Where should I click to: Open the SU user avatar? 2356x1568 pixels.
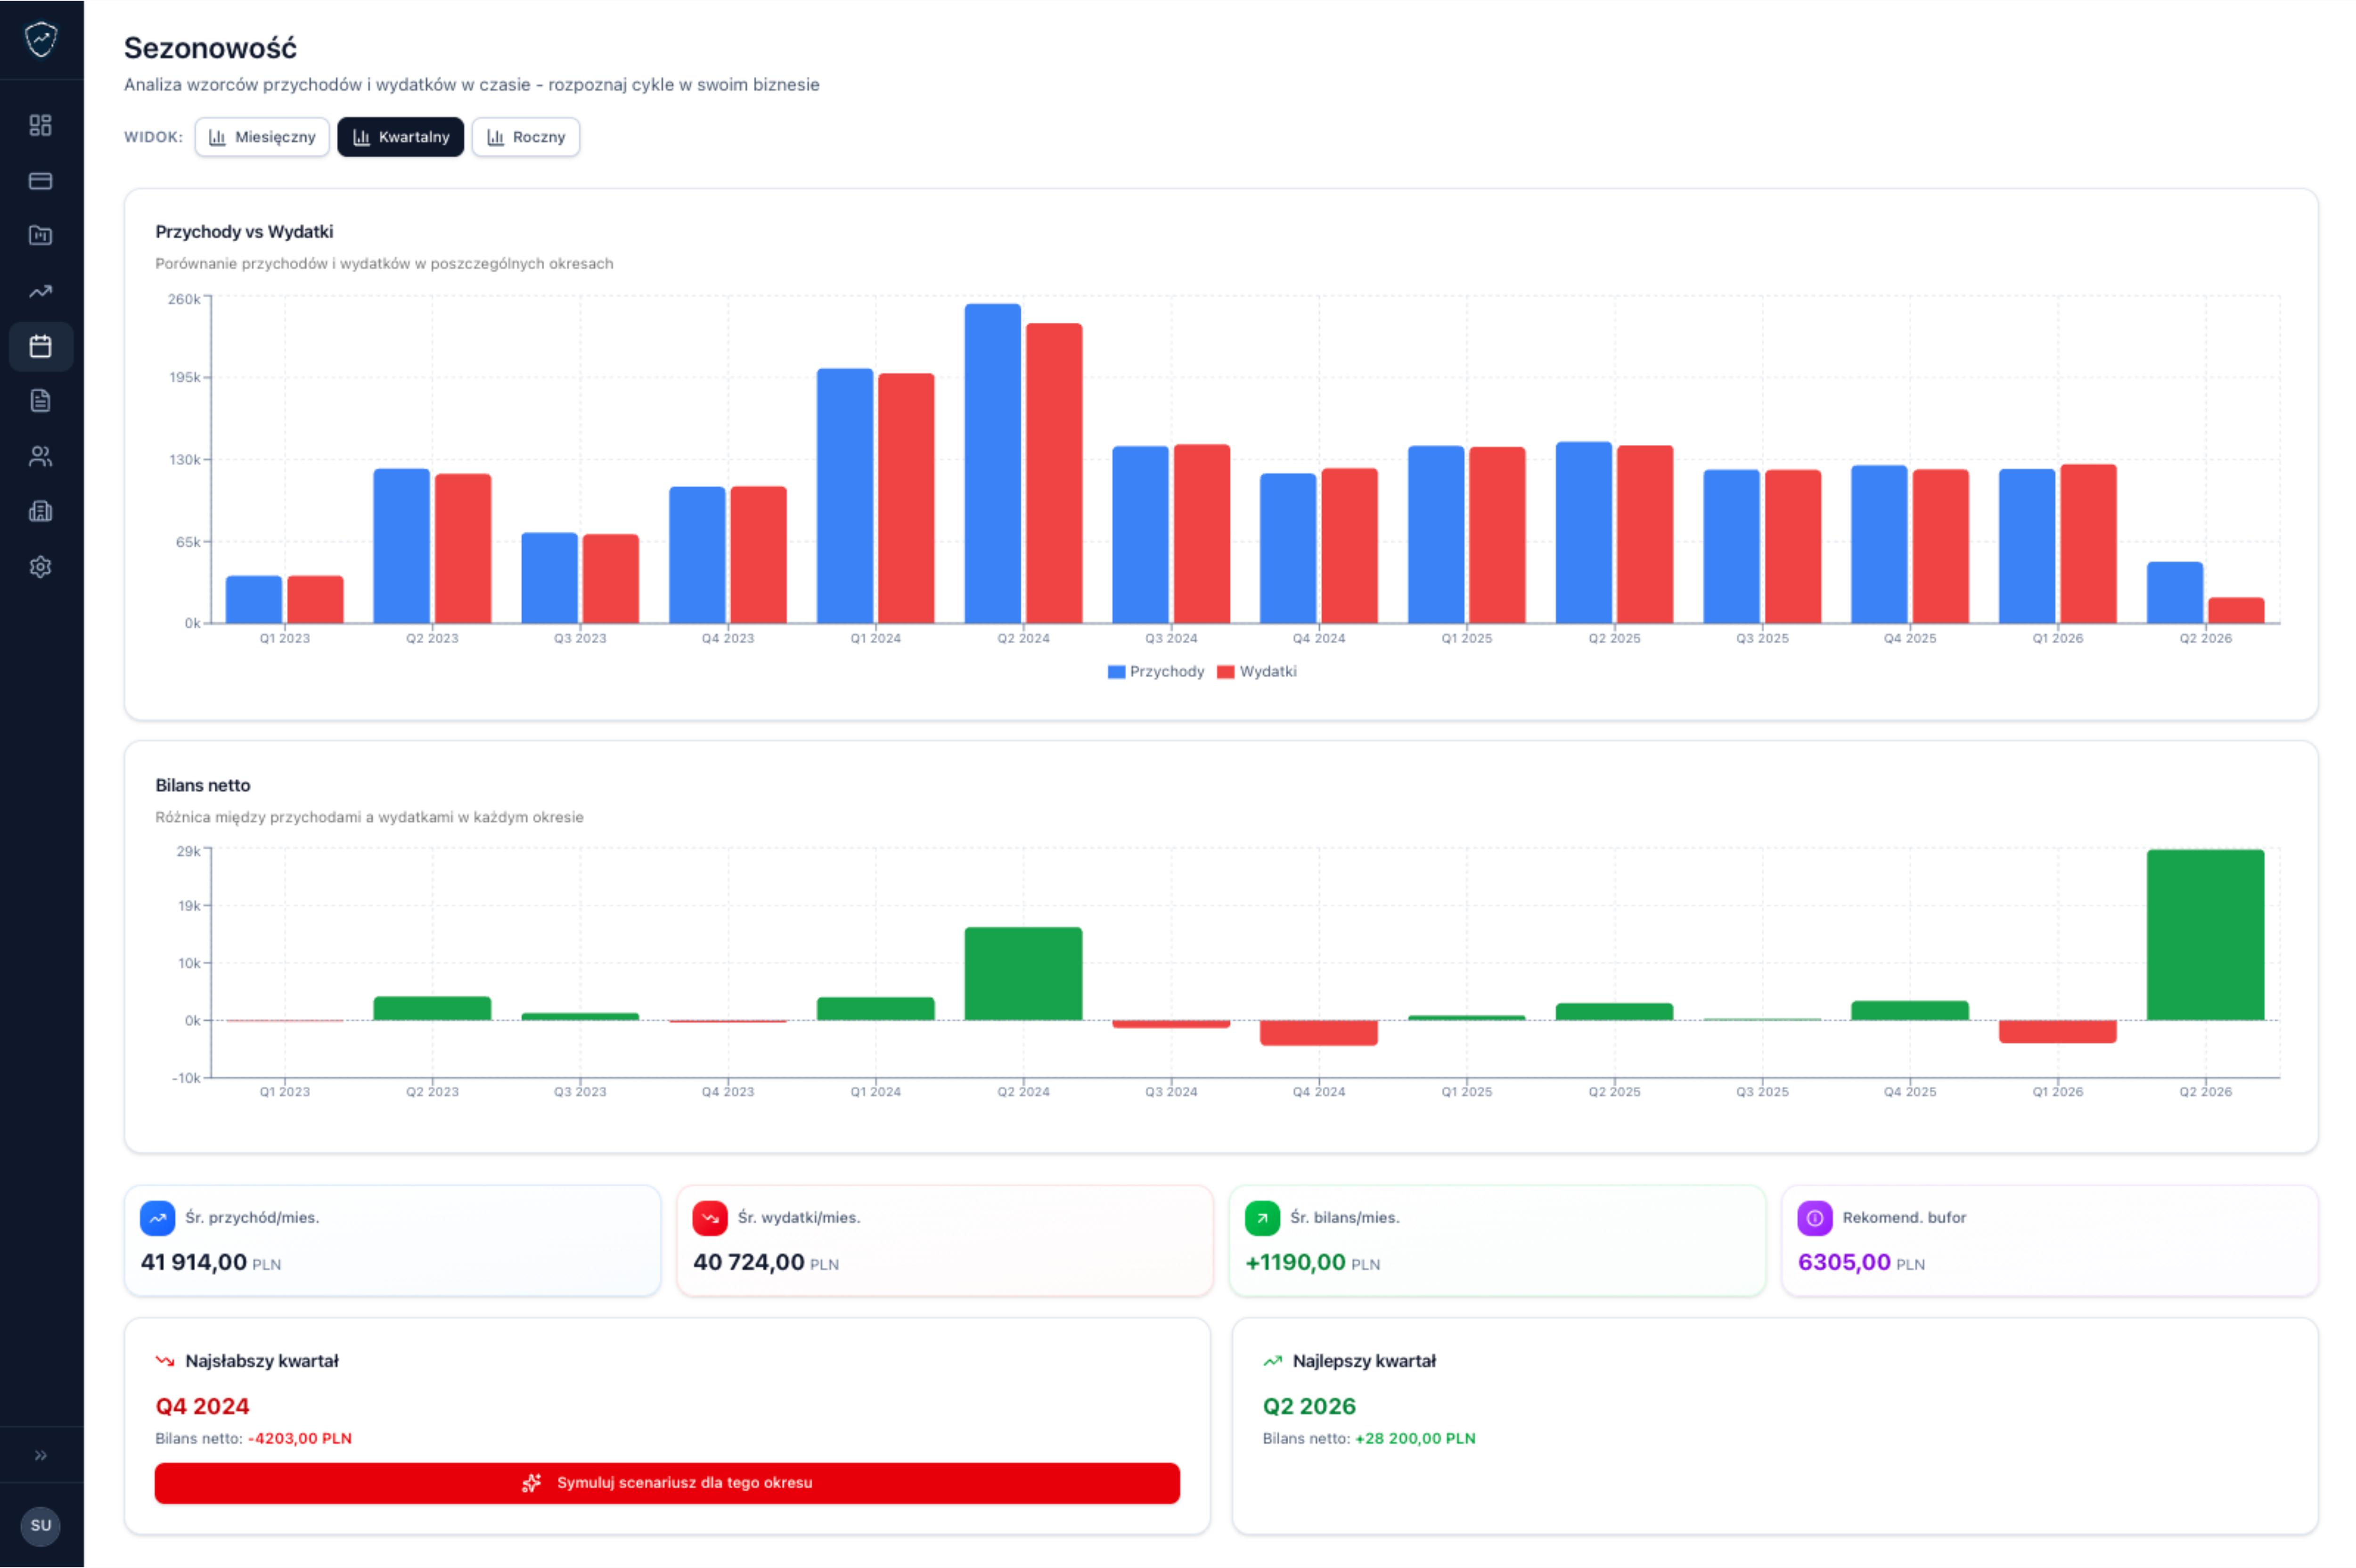(x=41, y=1525)
